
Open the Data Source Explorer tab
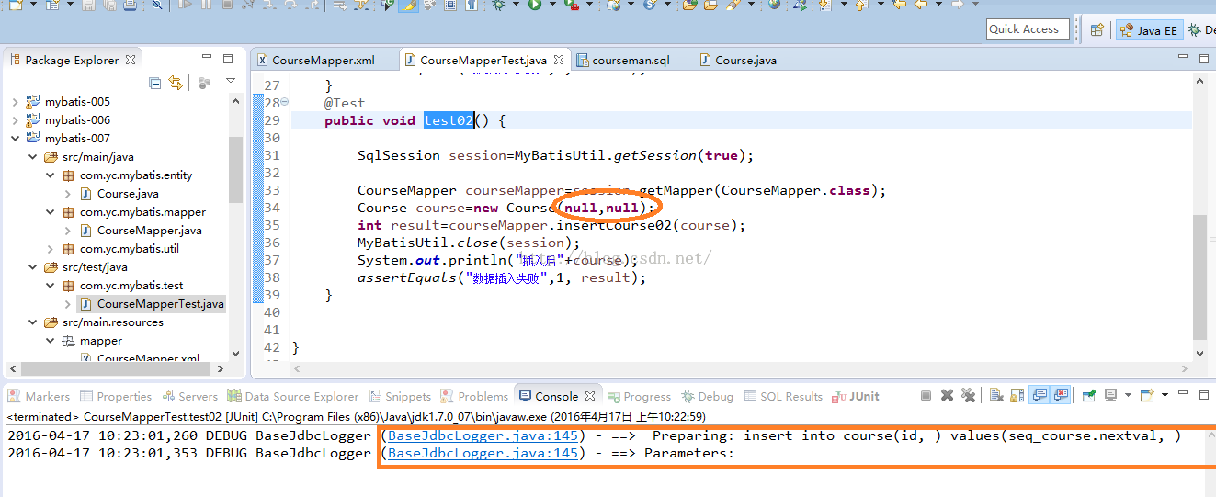293,396
